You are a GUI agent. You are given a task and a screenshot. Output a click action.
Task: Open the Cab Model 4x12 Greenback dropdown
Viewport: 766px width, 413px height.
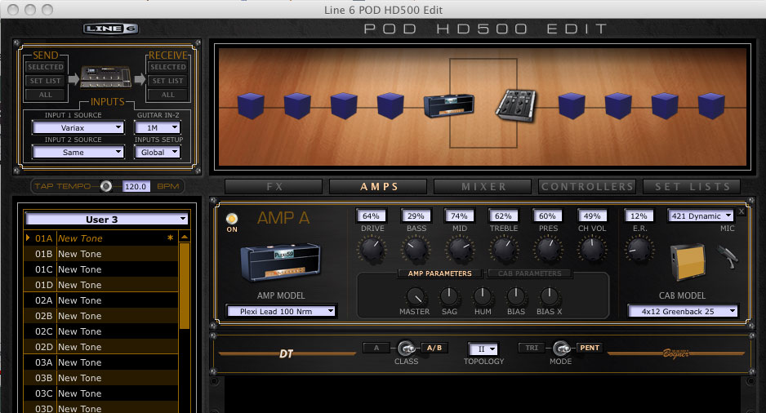[x=683, y=312]
